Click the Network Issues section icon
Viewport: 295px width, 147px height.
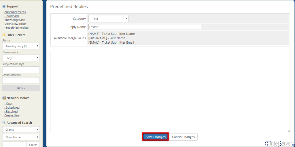click(x=4, y=98)
